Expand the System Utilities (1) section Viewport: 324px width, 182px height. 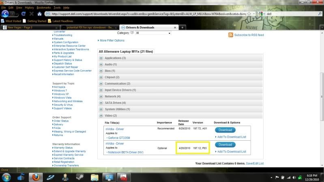pos(180,109)
